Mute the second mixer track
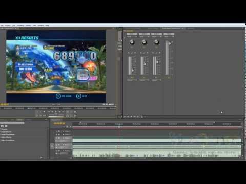The width and height of the screenshot is (246, 184). click(141, 53)
